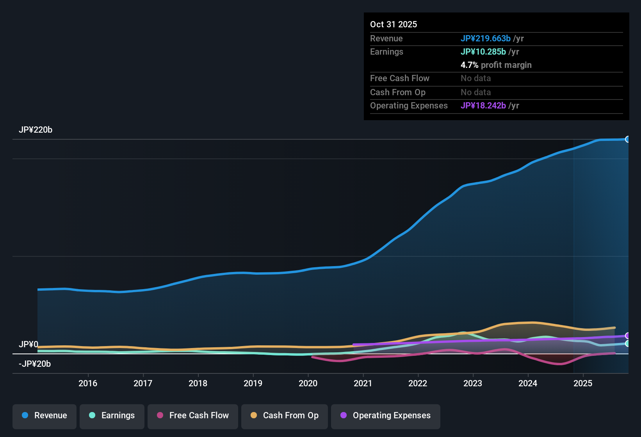Toggle the Cash From Op series visibility
The image size is (641, 437).
tap(284, 416)
